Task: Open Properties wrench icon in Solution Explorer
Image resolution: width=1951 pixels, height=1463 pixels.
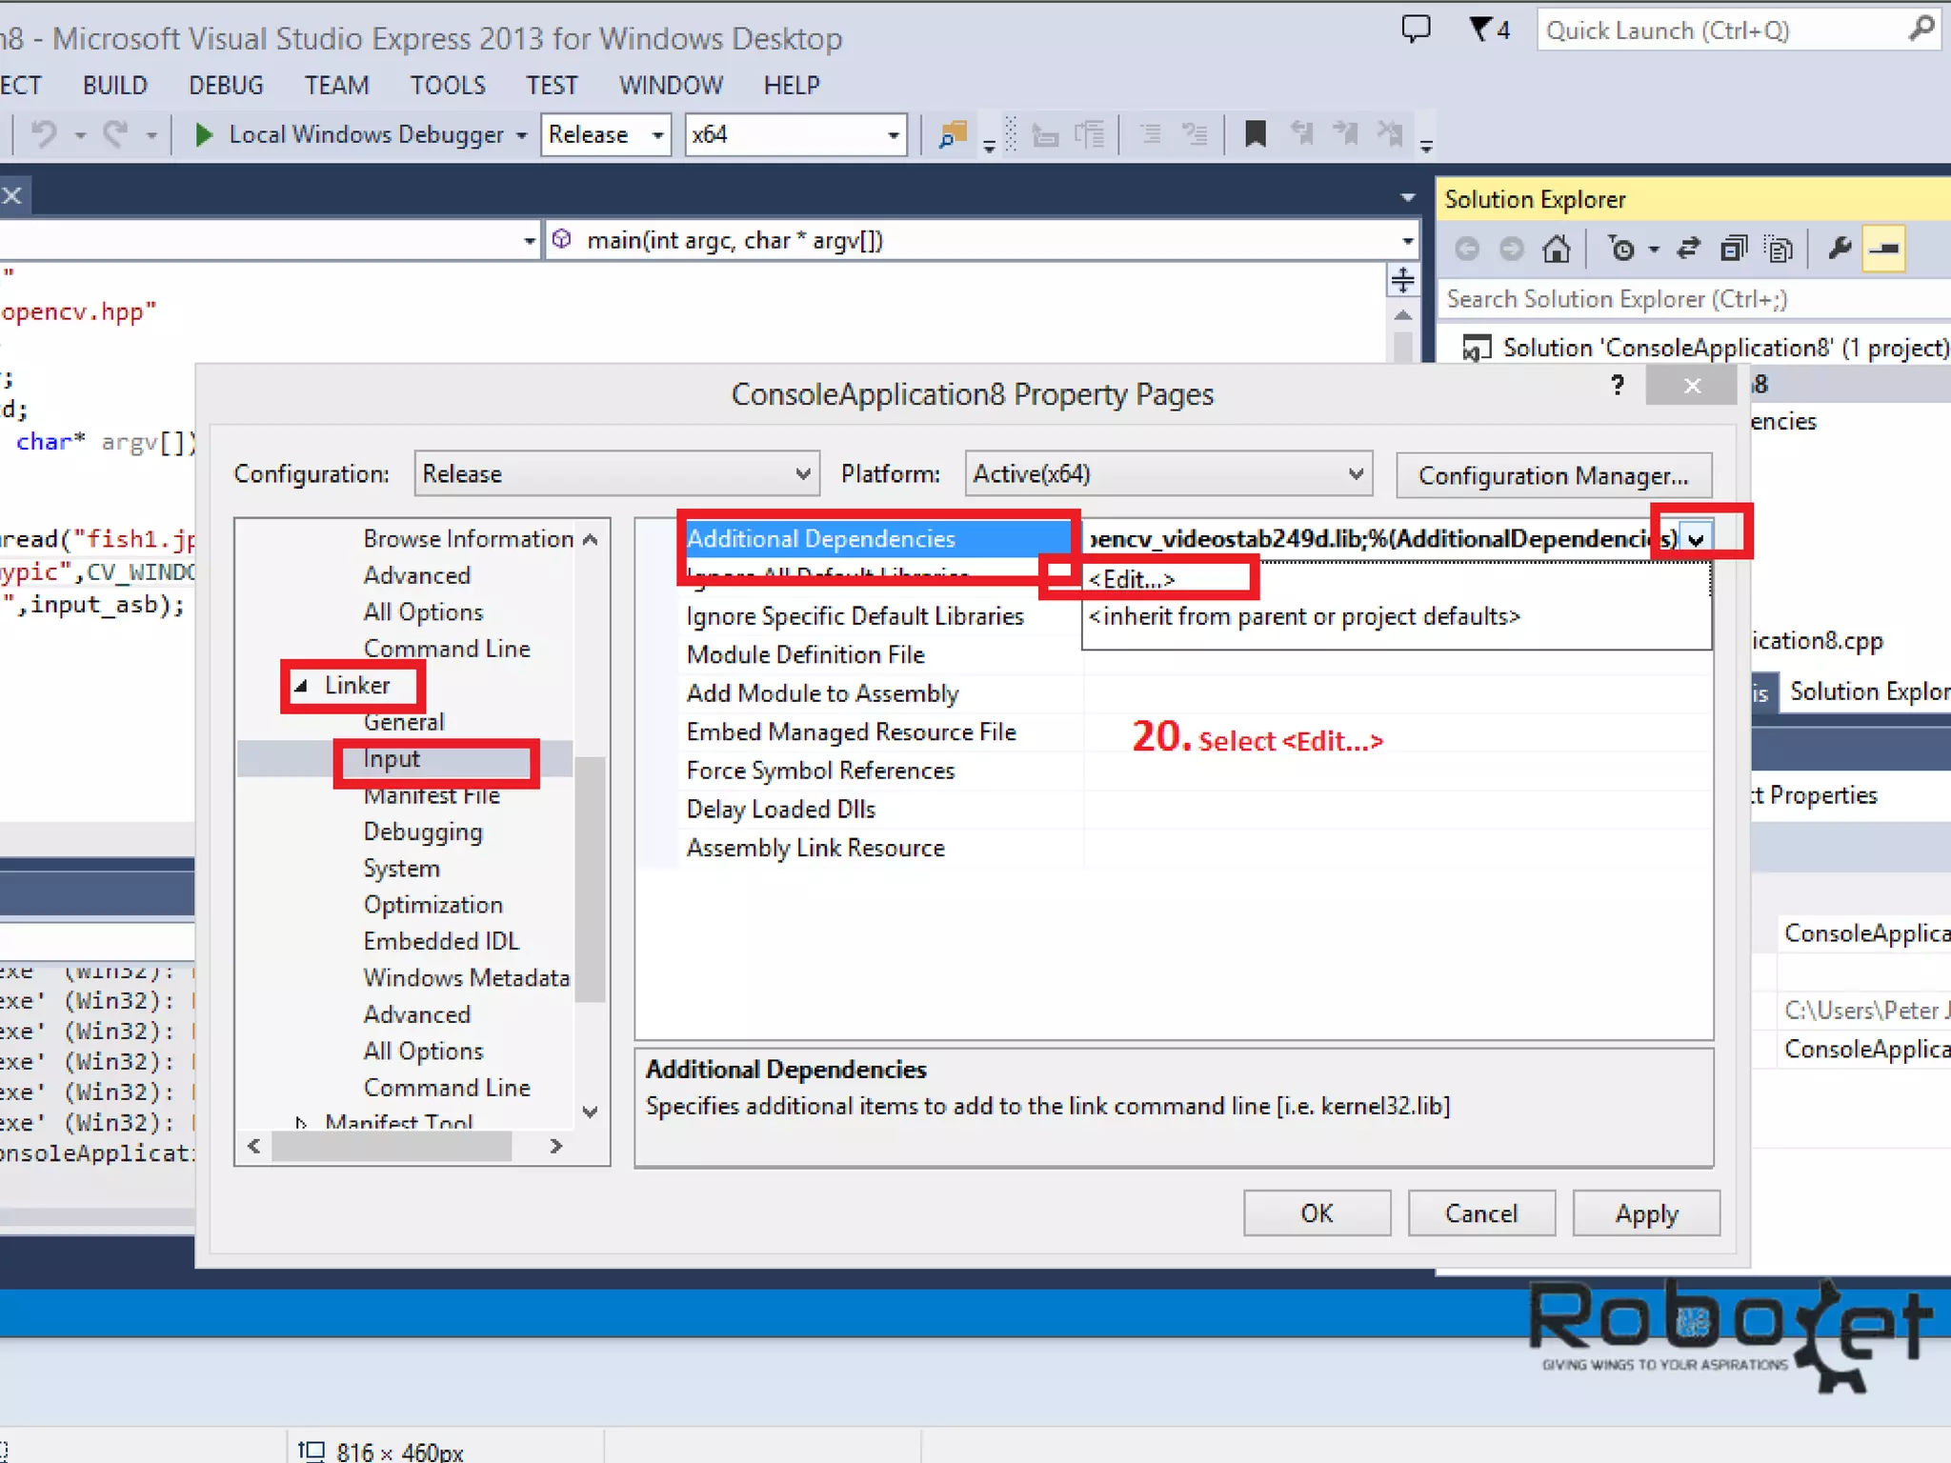Action: click(x=1840, y=250)
